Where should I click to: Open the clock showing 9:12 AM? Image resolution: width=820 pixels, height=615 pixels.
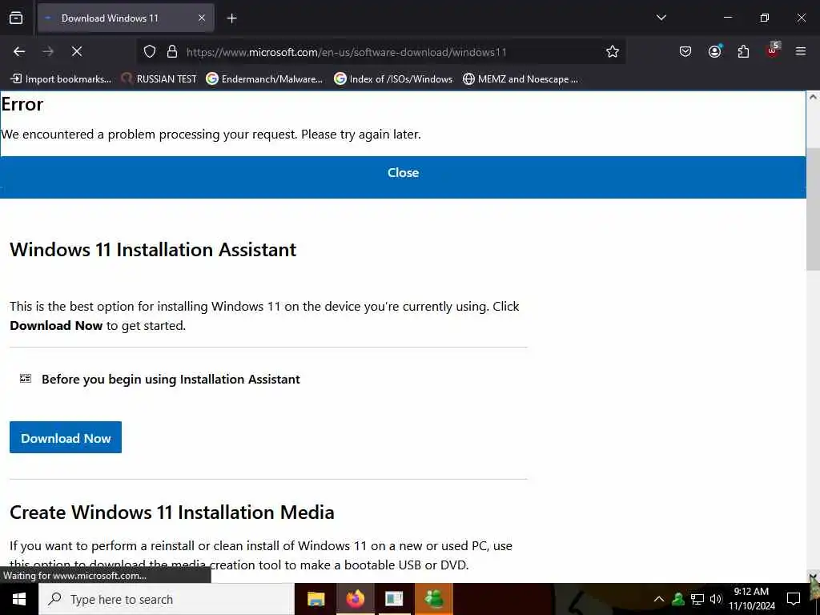(x=751, y=599)
